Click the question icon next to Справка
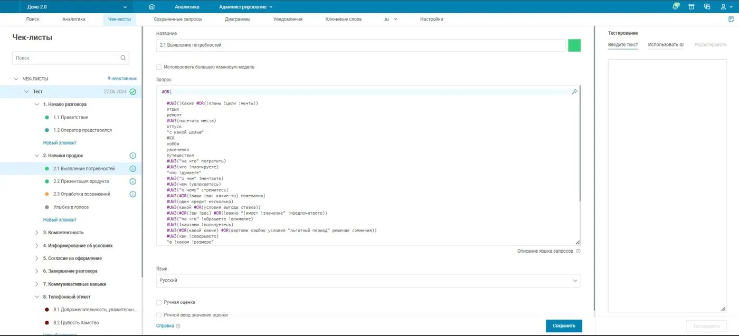The width and height of the screenshot is (739, 336). [178, 326]
